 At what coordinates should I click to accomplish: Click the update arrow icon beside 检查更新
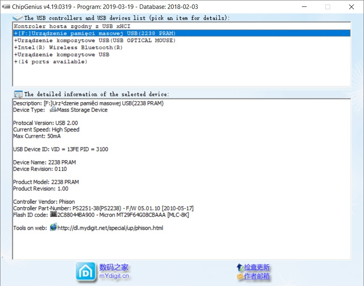(x=240, y=267)
